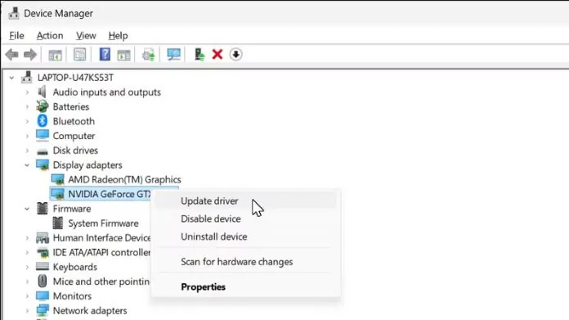The image size is (569, 320).
Task: Click the Firmware chip icon
Action: pyautogui.click(x=42, y=209)
